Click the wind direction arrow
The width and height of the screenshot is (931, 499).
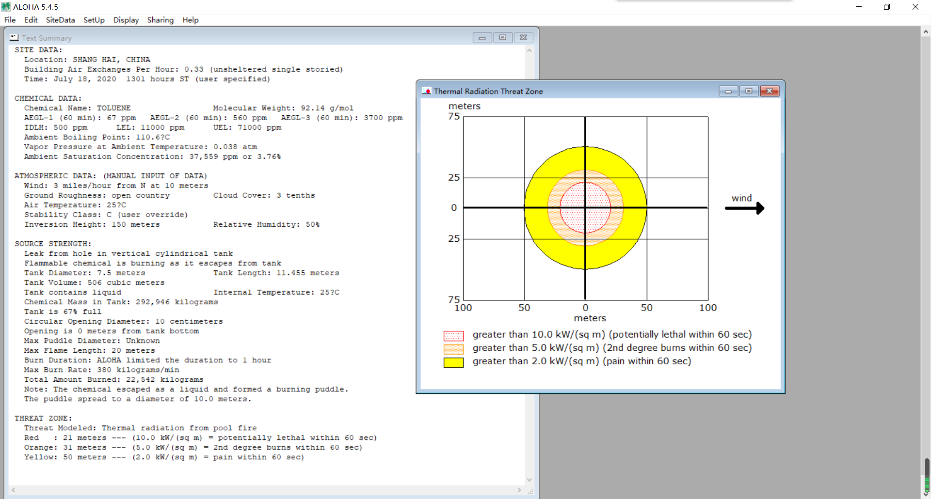point(744,208)
